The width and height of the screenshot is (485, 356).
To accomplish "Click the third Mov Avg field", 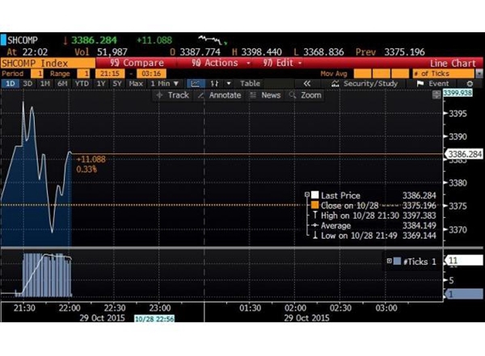I will 400,73.
